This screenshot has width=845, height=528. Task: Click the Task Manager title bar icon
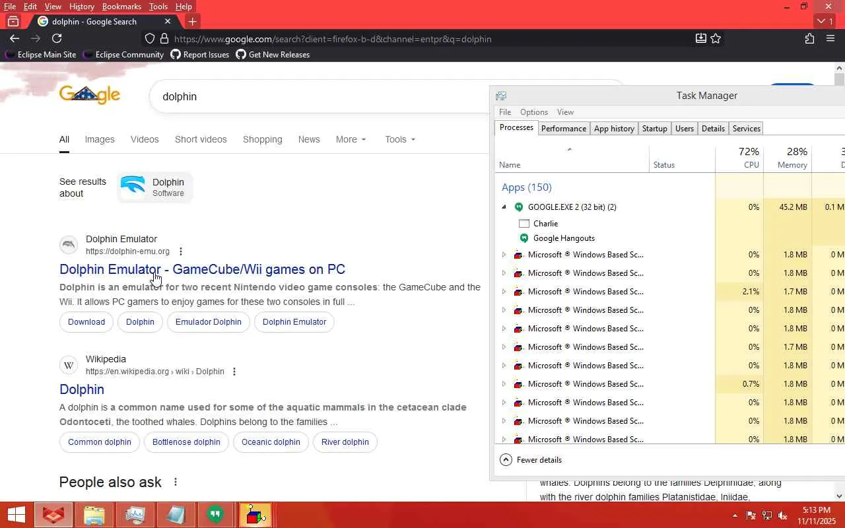501,96
